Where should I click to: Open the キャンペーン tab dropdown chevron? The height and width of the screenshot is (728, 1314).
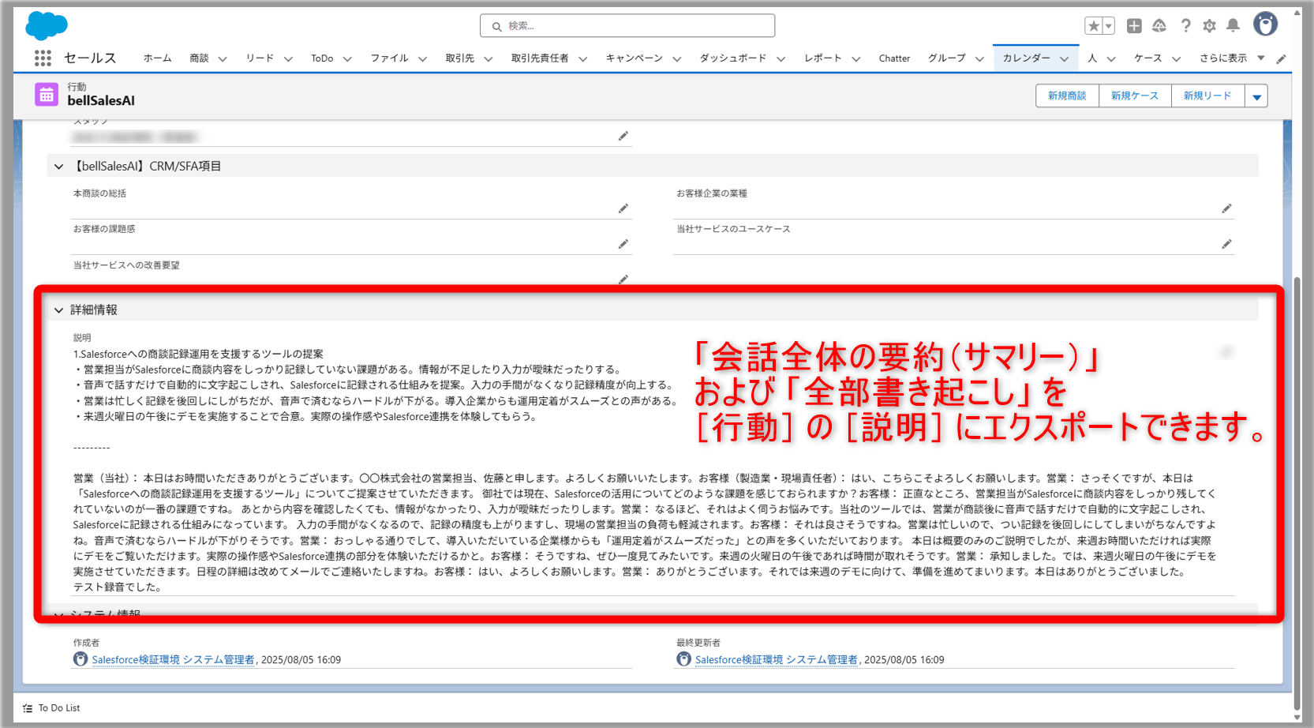[676, 59]
